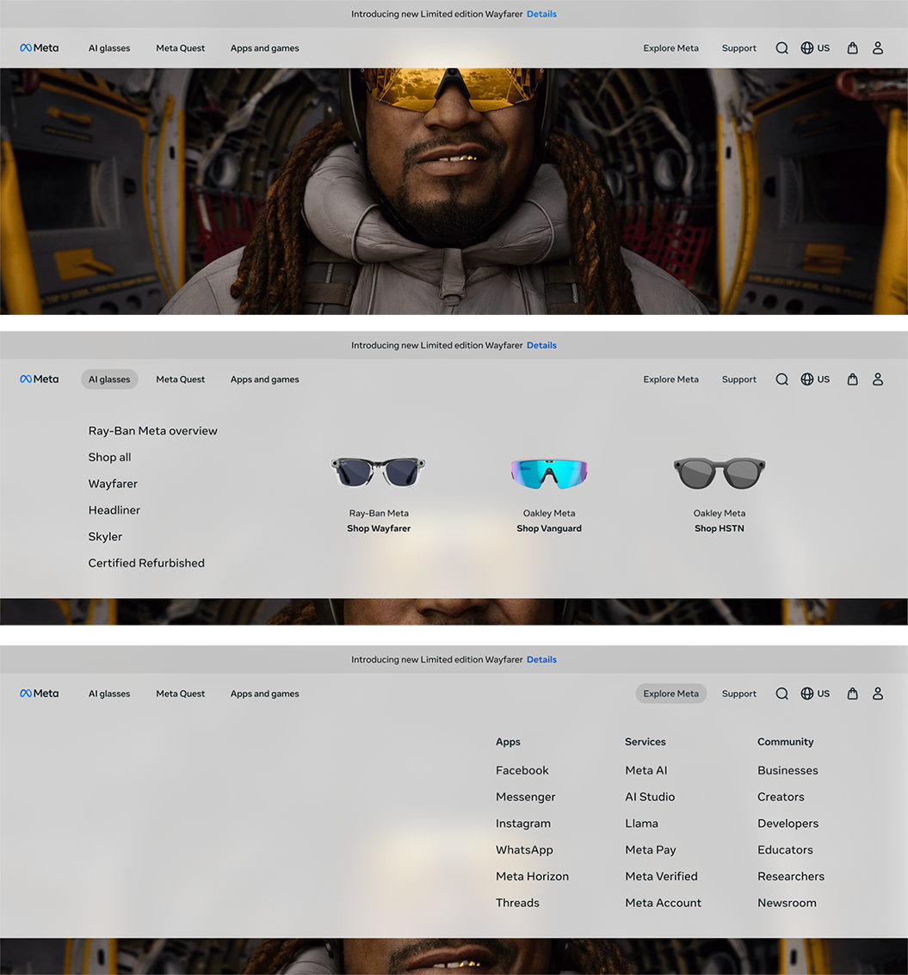Choose Skyler from the AI glasses list
The width and height of the screenshot is (908, 975).
105,537
